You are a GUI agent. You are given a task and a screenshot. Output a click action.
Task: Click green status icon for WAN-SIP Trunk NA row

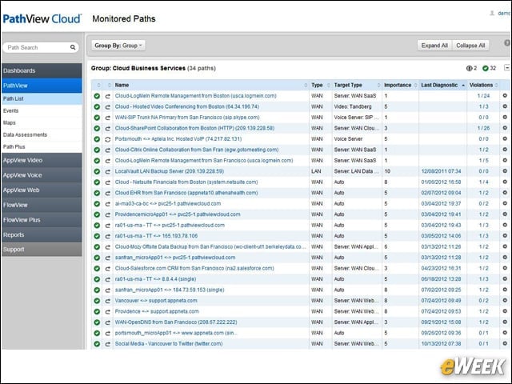coord(97,118)
